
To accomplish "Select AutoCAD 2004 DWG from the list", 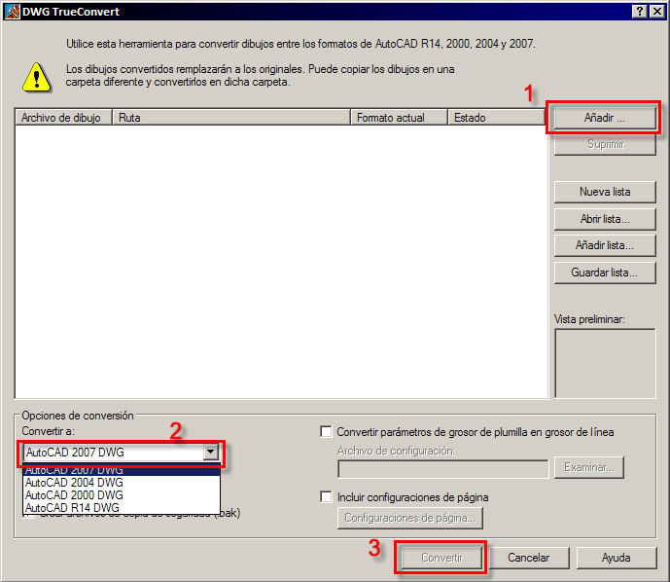I will pos(122,483).
